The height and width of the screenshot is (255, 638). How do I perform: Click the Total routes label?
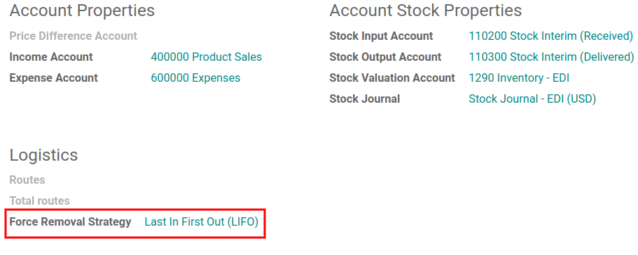(x=39, y=201)
